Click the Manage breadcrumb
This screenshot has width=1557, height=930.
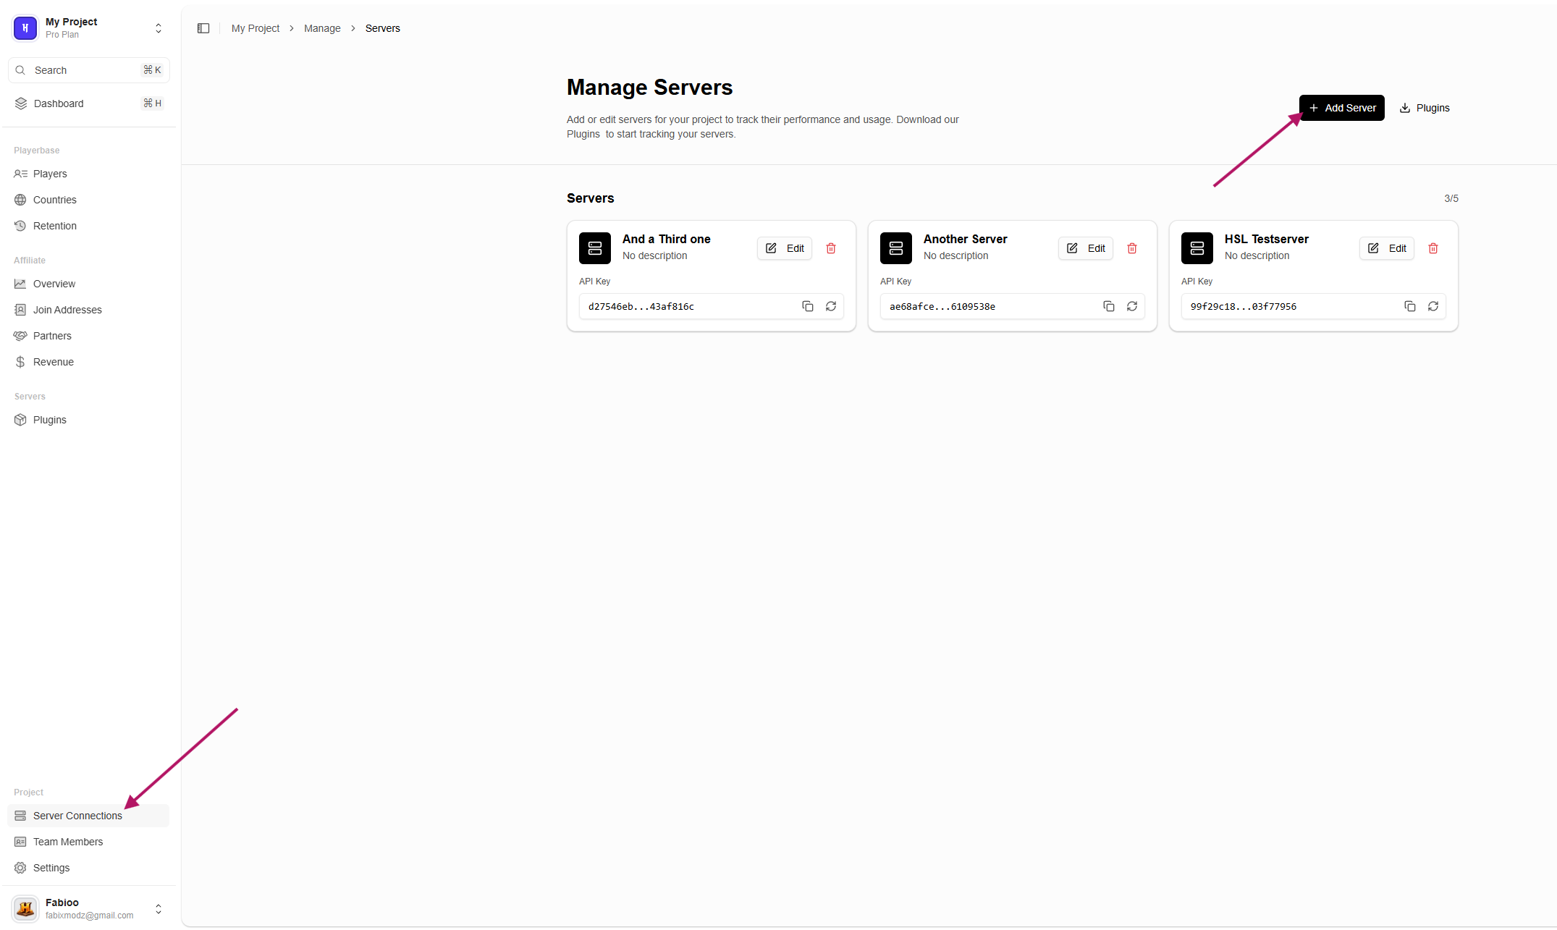coord(322,28)
